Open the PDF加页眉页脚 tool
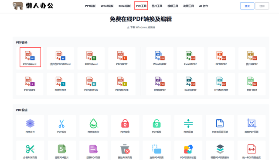This screenshot has width=279, height=160. pos(220,126)
